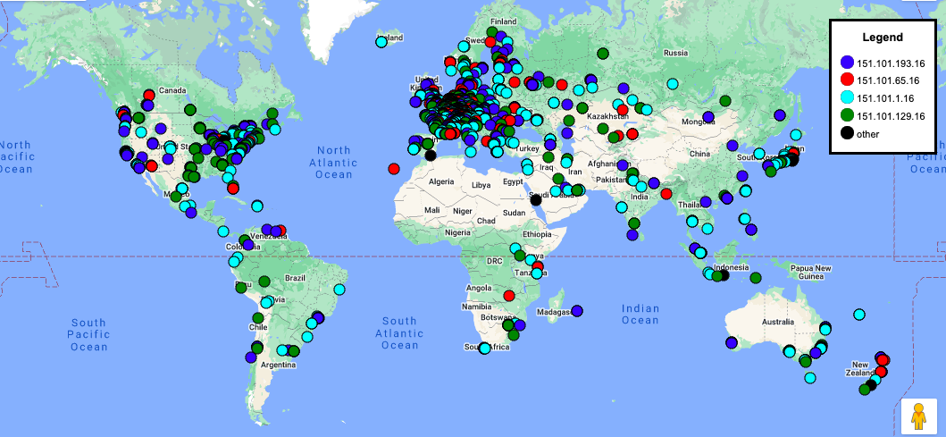
Task: Click the blue legend swatch for 151.101.193.16
Action: click(x=847, y=62)
